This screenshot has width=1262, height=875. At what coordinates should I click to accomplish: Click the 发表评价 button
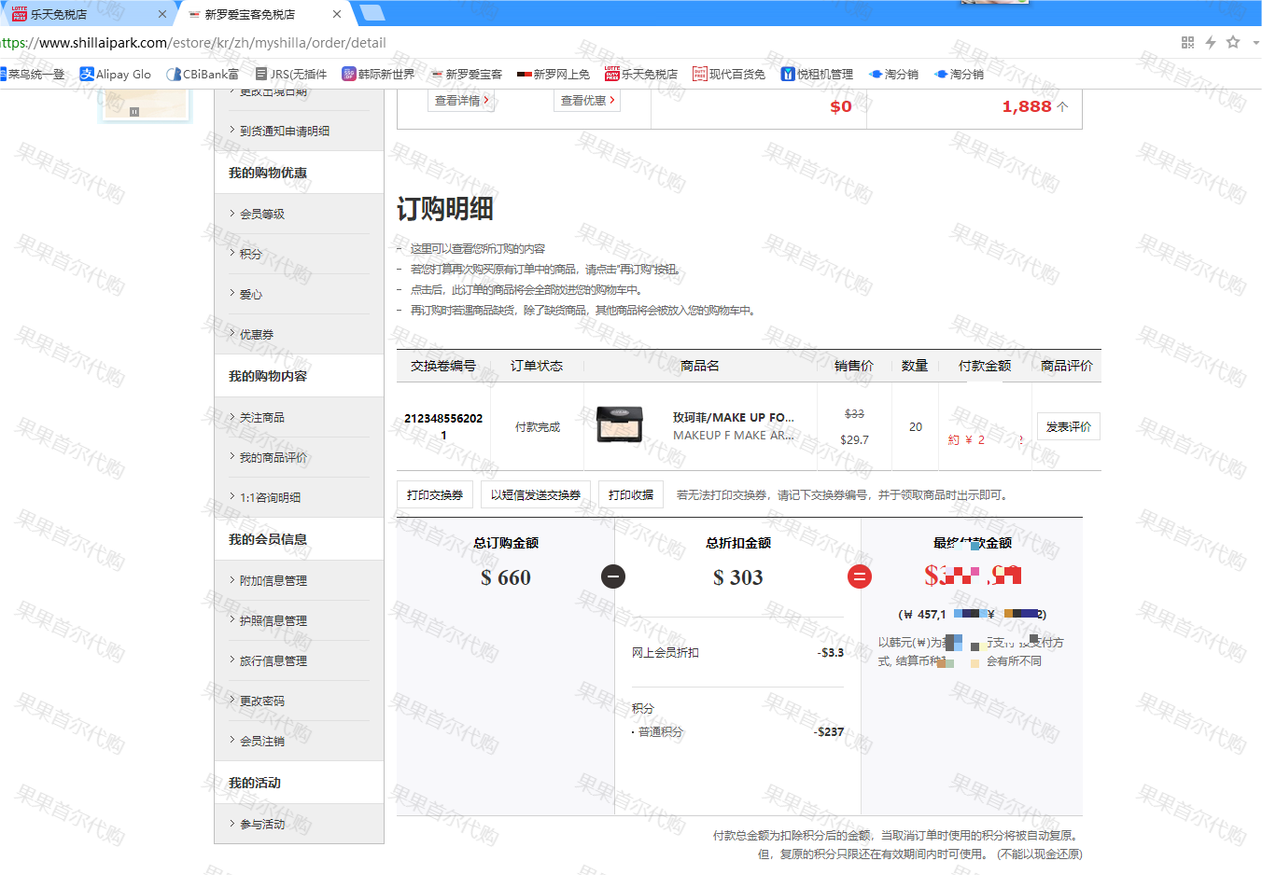1069,426
